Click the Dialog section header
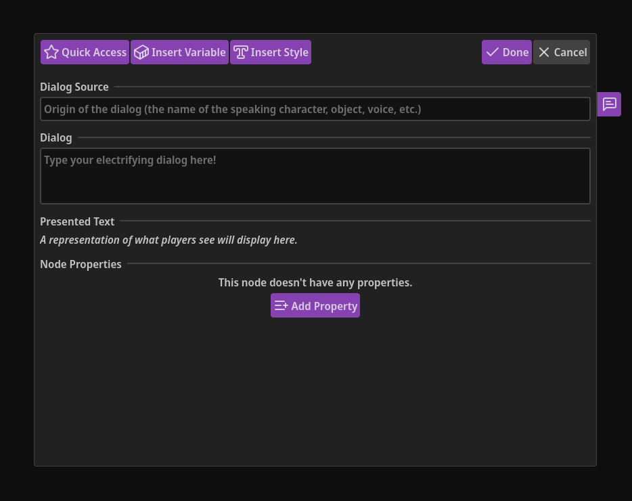This screenshot has height=501, width=632. tap(56, 137)
